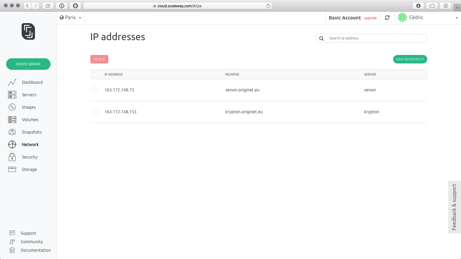Open Safari downloads toolbar button
Viewport: 461px width, 259px height.
[418, 6]
